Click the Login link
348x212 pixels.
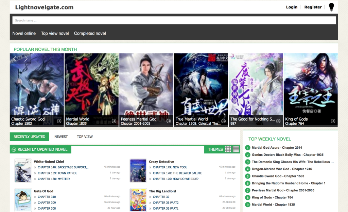tap(292, 7)
